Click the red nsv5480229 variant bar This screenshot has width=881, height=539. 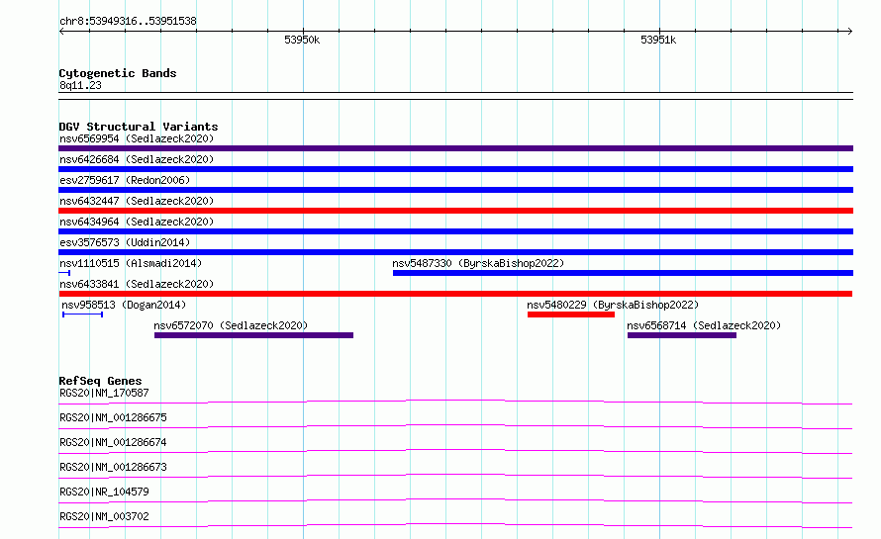tap(571, 314)
